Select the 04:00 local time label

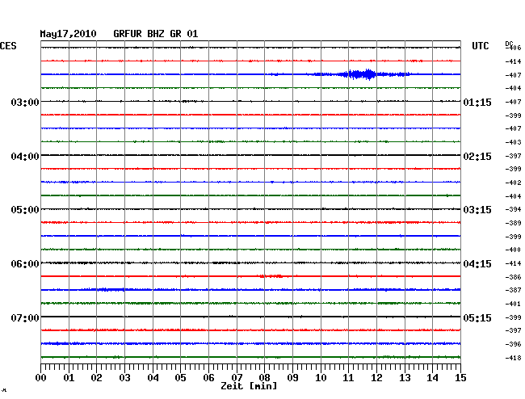point(25,157)
